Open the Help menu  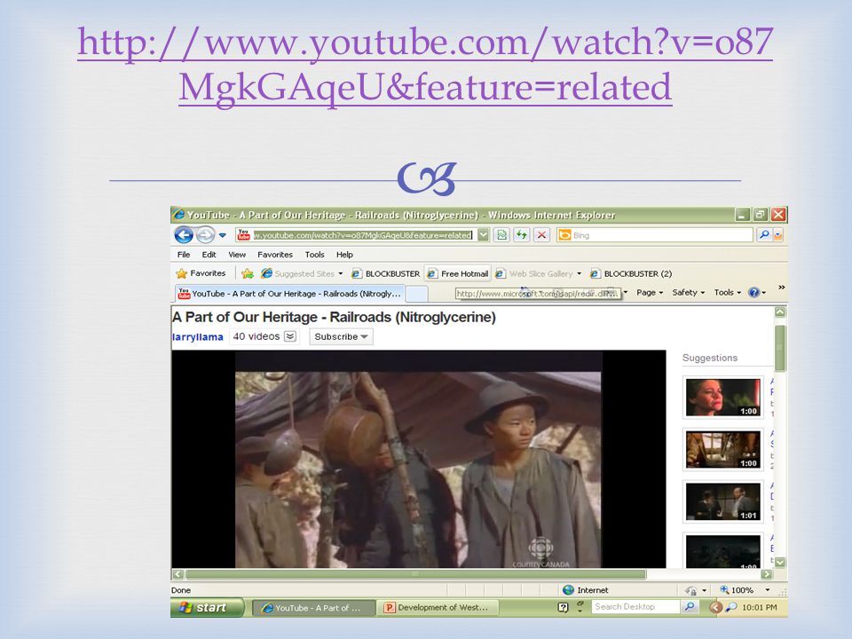[x=344, y=255]
